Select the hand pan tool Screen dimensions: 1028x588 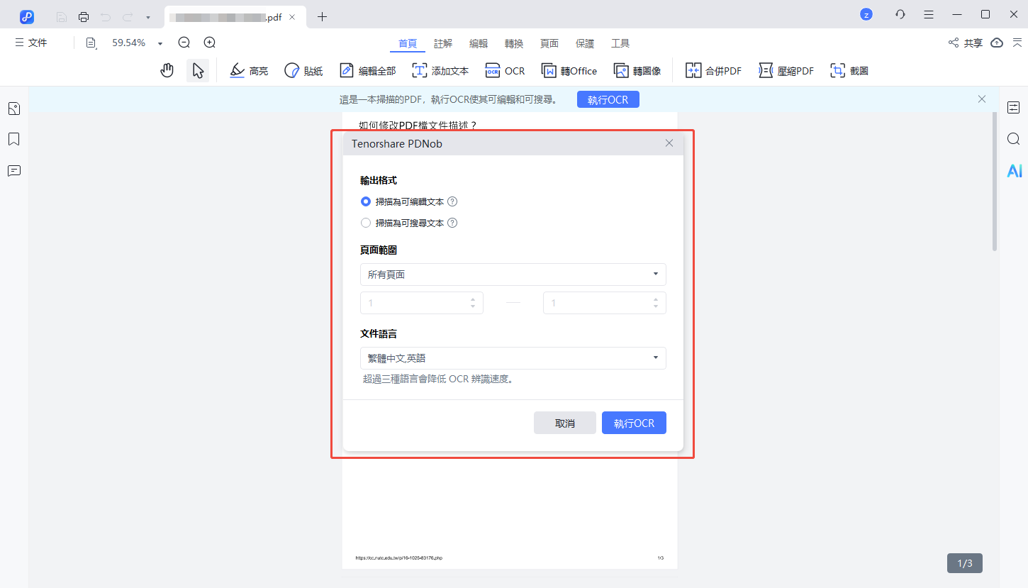tap(167, 70)
